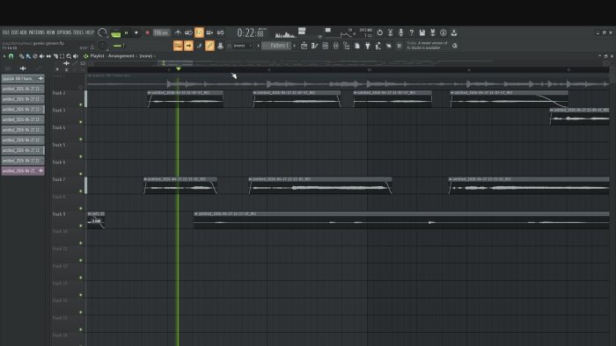Open the Playlist view icon
616x346 pixels.
(x=304, y=46)
